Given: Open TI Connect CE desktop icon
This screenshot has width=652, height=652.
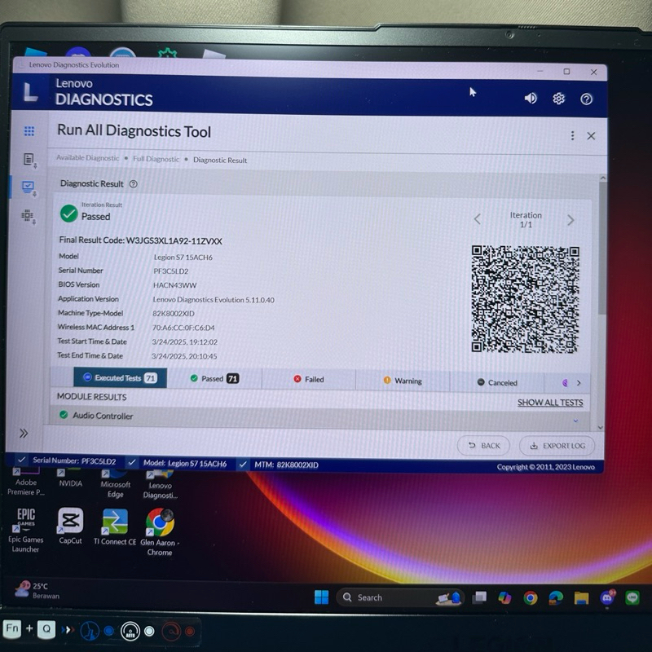Looking at the screenshot, I should [x=115, y=526].
